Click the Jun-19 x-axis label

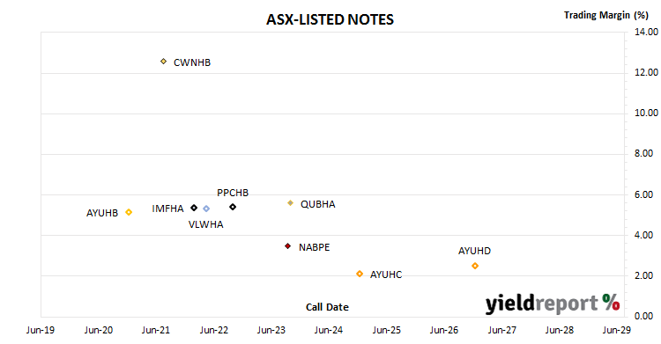pyautogui.click(x=41, y=330)
